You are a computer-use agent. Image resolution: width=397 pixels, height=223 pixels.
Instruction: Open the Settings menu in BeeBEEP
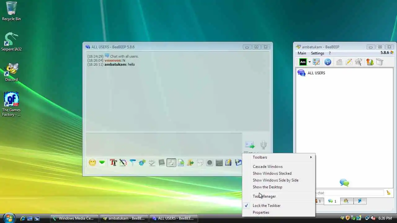coord(318,53)
